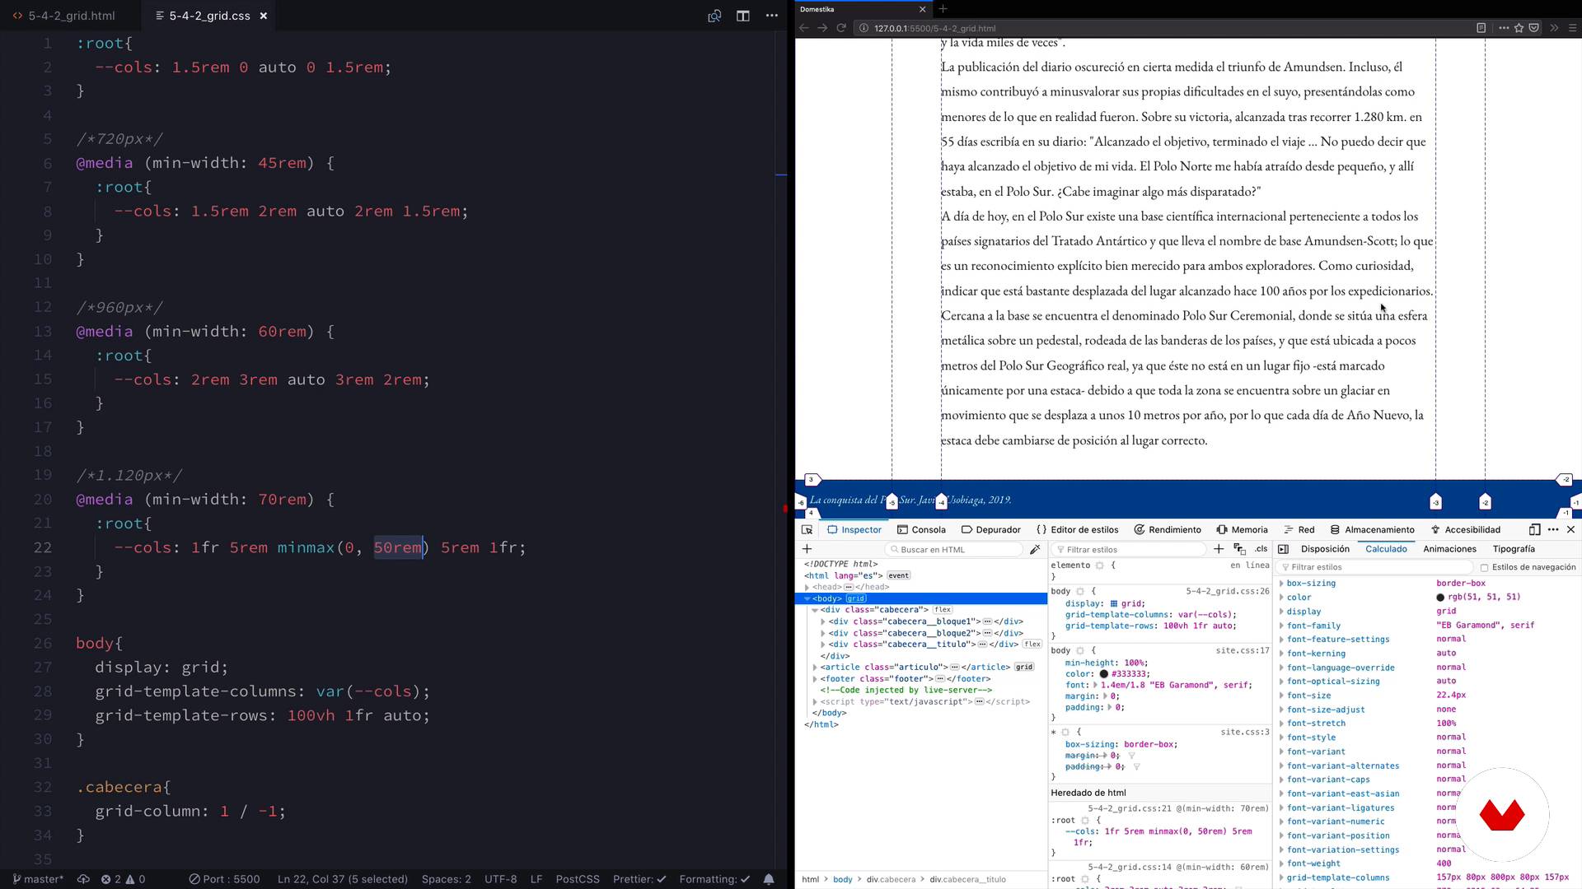The height and width of the screenshot is (889, 1582).
Task: Reload the browser page
Action: point(841,28)
